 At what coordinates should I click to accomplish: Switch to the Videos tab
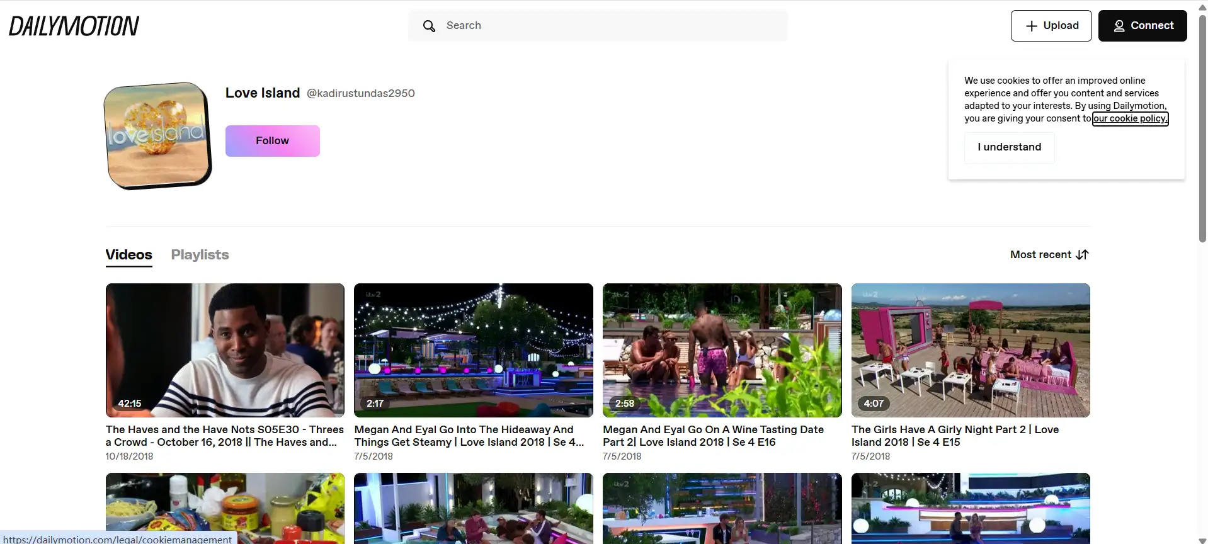(x=129, y=255)
